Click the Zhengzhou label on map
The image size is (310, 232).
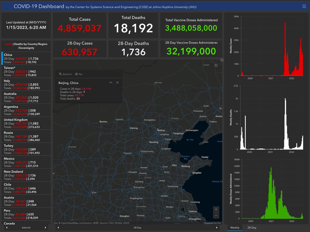coord(139,187)
